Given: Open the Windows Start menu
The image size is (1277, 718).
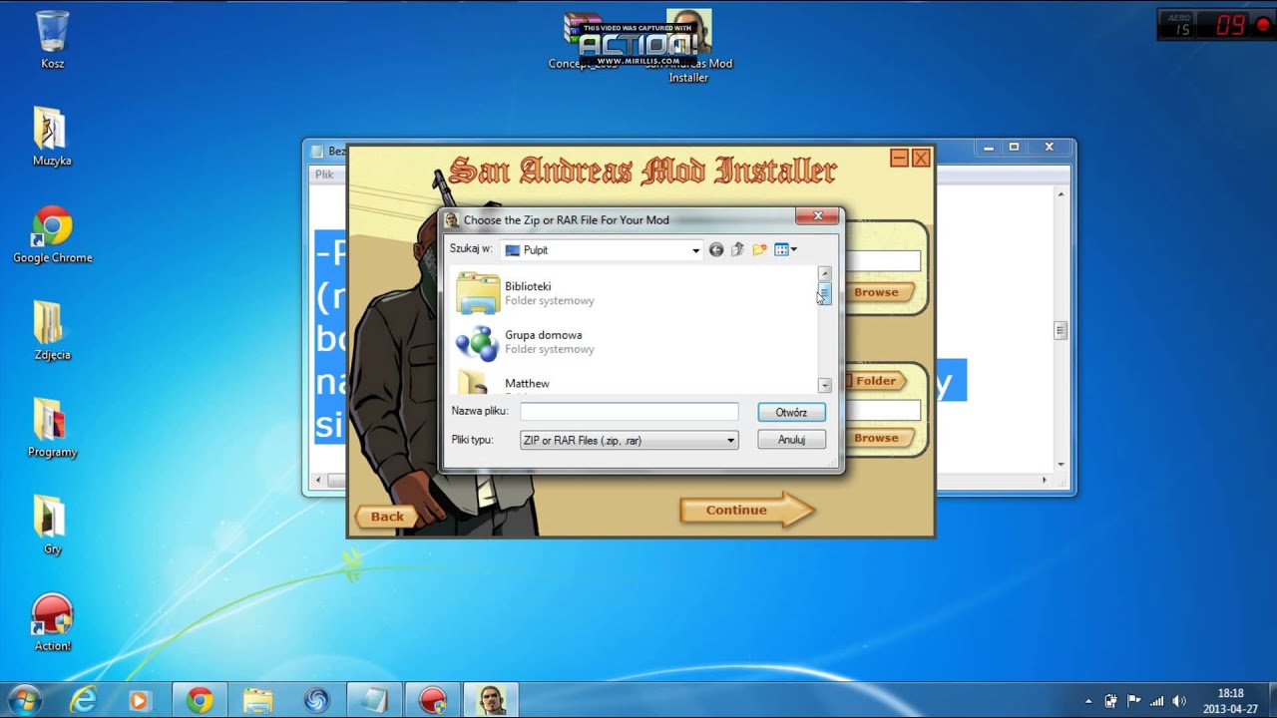Looking at the screenshot, I should tap(24, 700).
